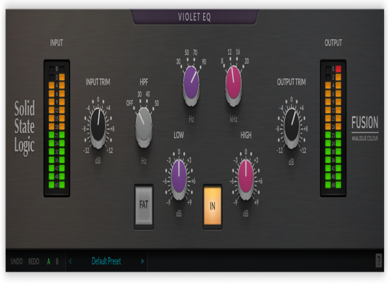Select preset slot B
Viewport: 389px width, 283px height.
click(57, 261)
